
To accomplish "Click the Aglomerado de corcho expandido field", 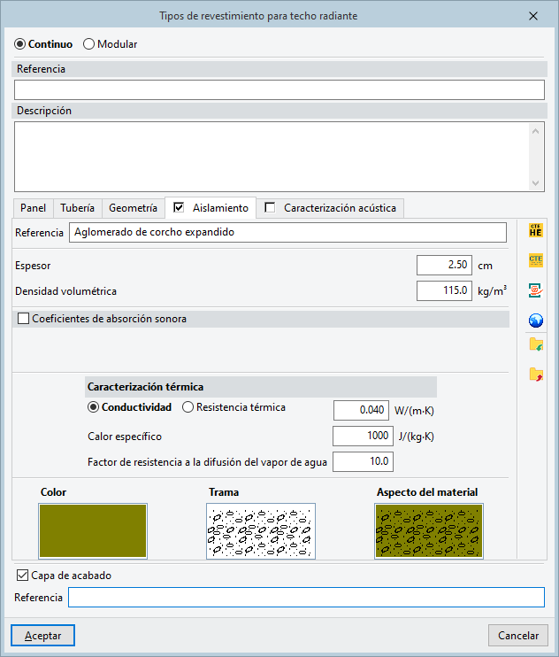I will 287,232.
